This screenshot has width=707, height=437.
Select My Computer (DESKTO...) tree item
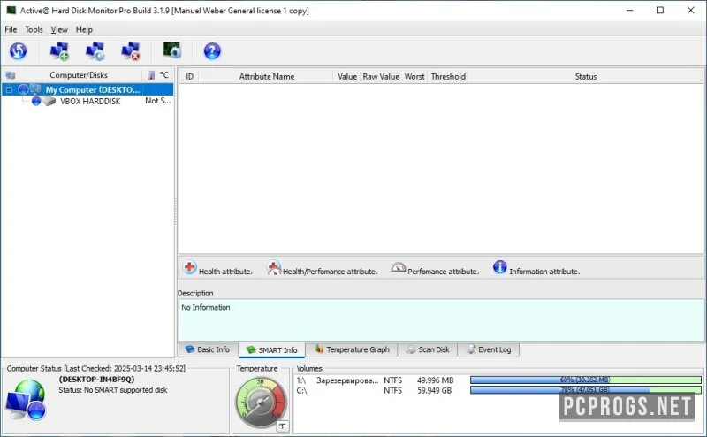pos(87,89)
